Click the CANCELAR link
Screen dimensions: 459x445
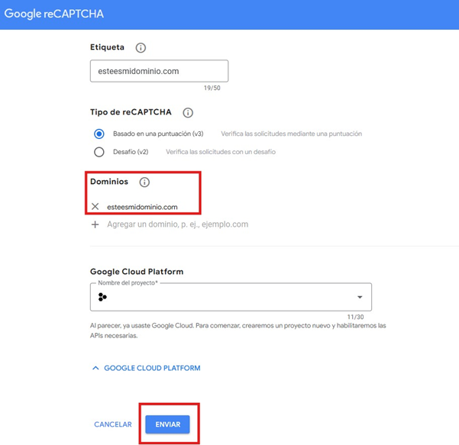pos(113,424)
